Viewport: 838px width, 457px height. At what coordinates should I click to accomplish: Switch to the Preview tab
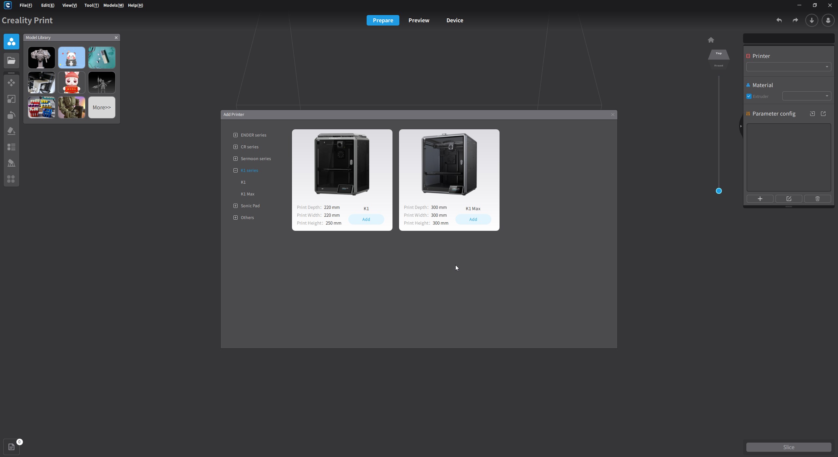tap(419, 20)
